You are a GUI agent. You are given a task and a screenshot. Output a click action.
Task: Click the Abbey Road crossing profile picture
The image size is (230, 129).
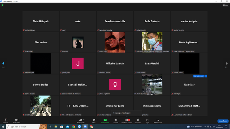pyautogui.click(x=41, y=106)
